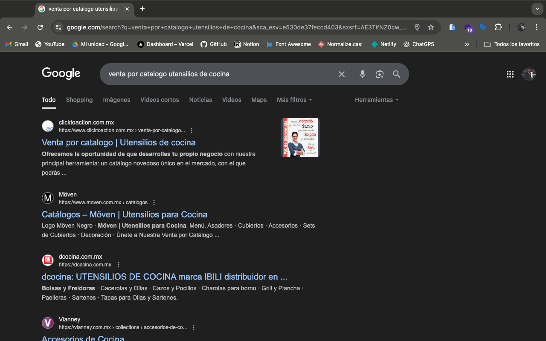Expand Más filtros dropdown

coord(294,100)
